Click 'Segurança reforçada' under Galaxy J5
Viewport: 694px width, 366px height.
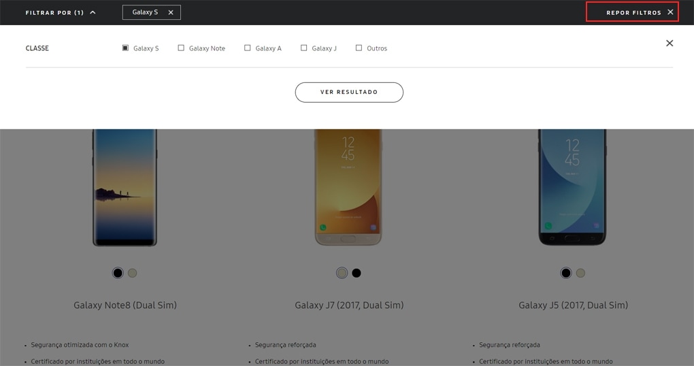[510, 345]
